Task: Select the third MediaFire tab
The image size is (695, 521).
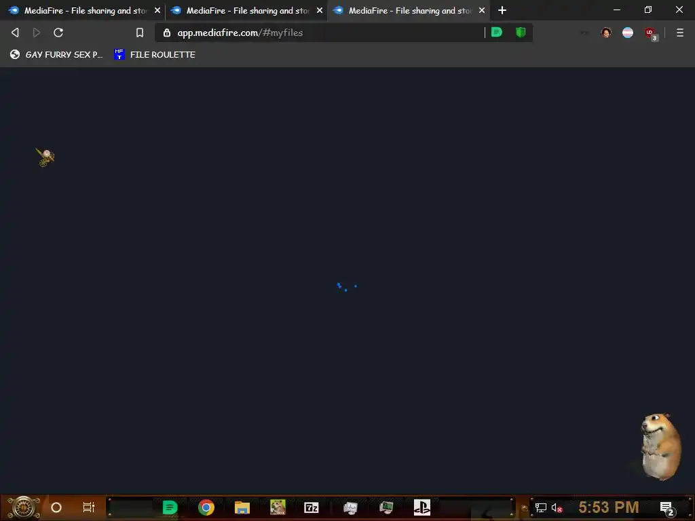Action: (x=407, y=10)
